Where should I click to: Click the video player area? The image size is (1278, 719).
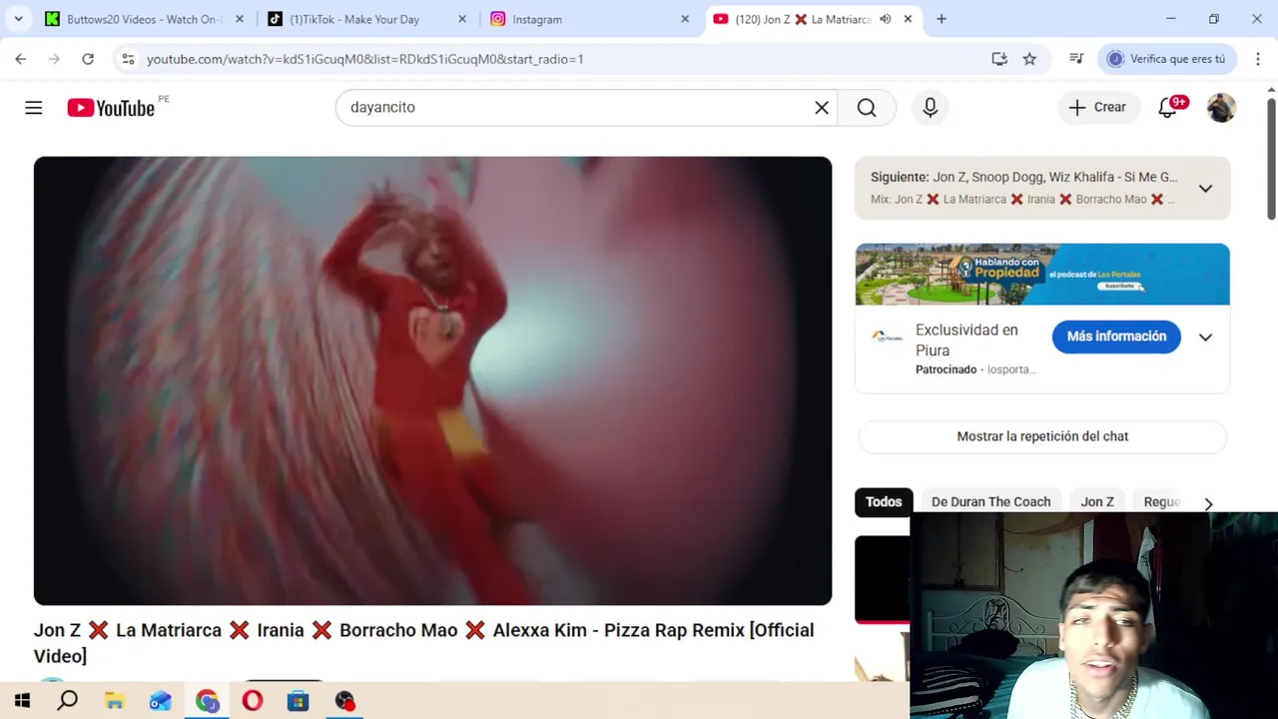432,380
